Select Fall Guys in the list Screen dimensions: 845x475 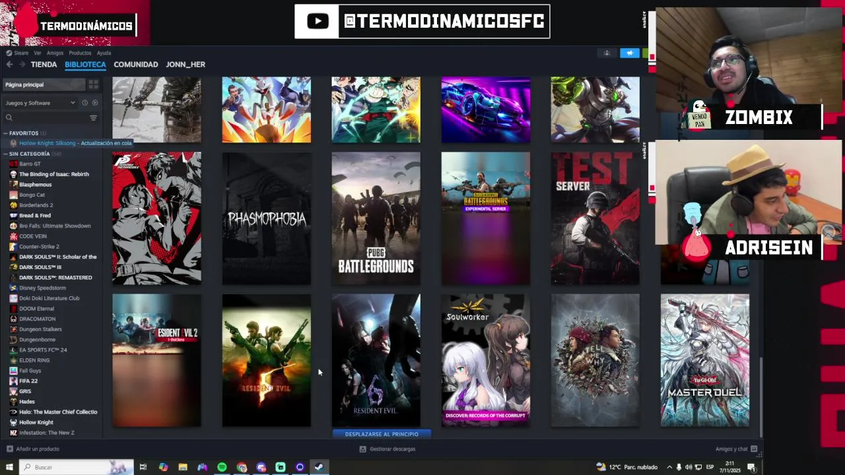click(x=30, y=371)
